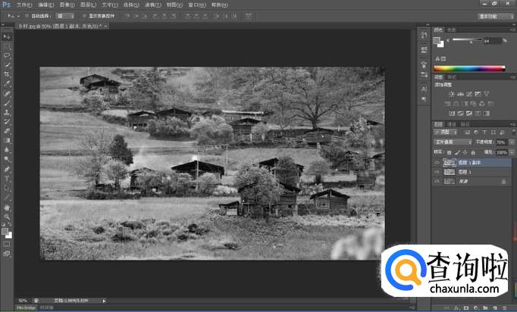Screen dimensions: 517x312
Task: Select the Pen tool
Action: [x=7, y=170]
